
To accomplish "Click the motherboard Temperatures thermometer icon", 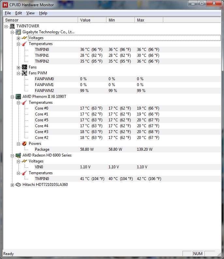I will click(24, 44).
